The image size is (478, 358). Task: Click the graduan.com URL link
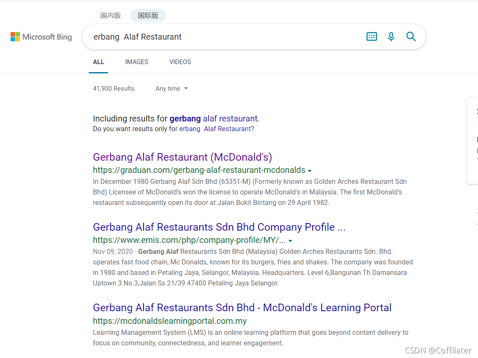click(199, 170)
